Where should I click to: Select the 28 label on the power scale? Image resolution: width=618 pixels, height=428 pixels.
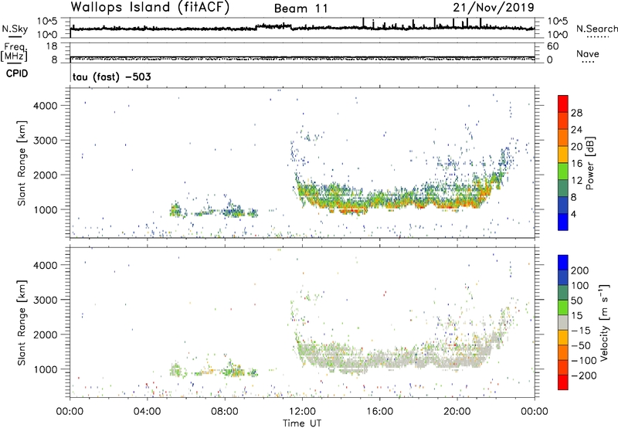(x=576, y=113)
